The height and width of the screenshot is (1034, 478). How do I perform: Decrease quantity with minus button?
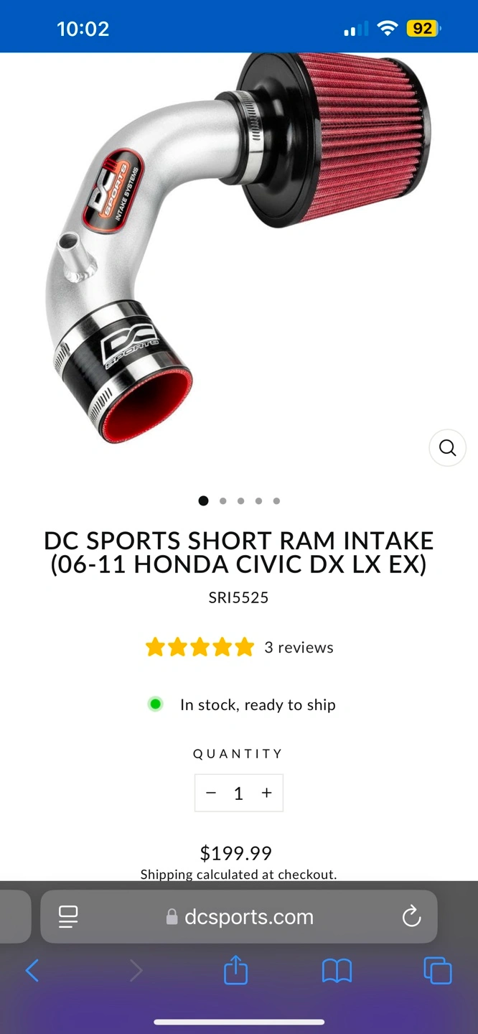211,793
